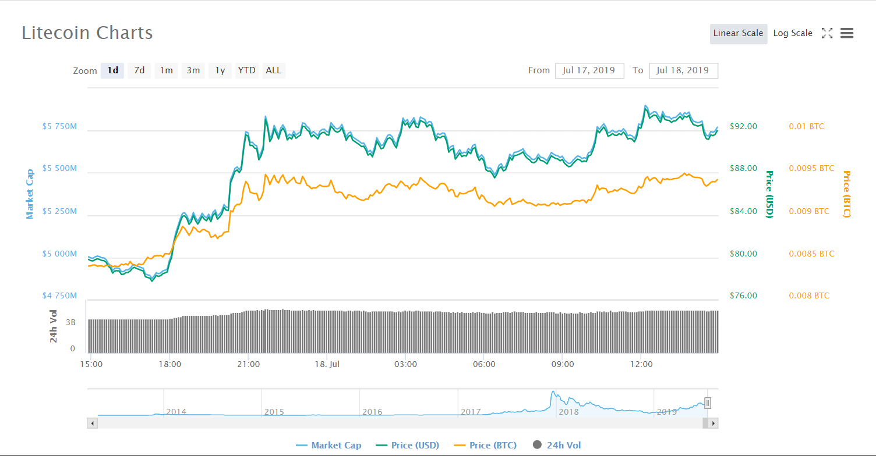Click the navigator scrollbar right arrow
Image resolution: width=876 pixels, height=456 pixels.
click(x=713, y=423)
